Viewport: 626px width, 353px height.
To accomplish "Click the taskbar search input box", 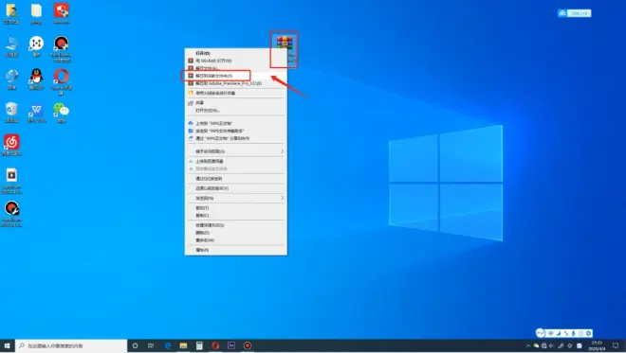I will (x=71, y=345).
